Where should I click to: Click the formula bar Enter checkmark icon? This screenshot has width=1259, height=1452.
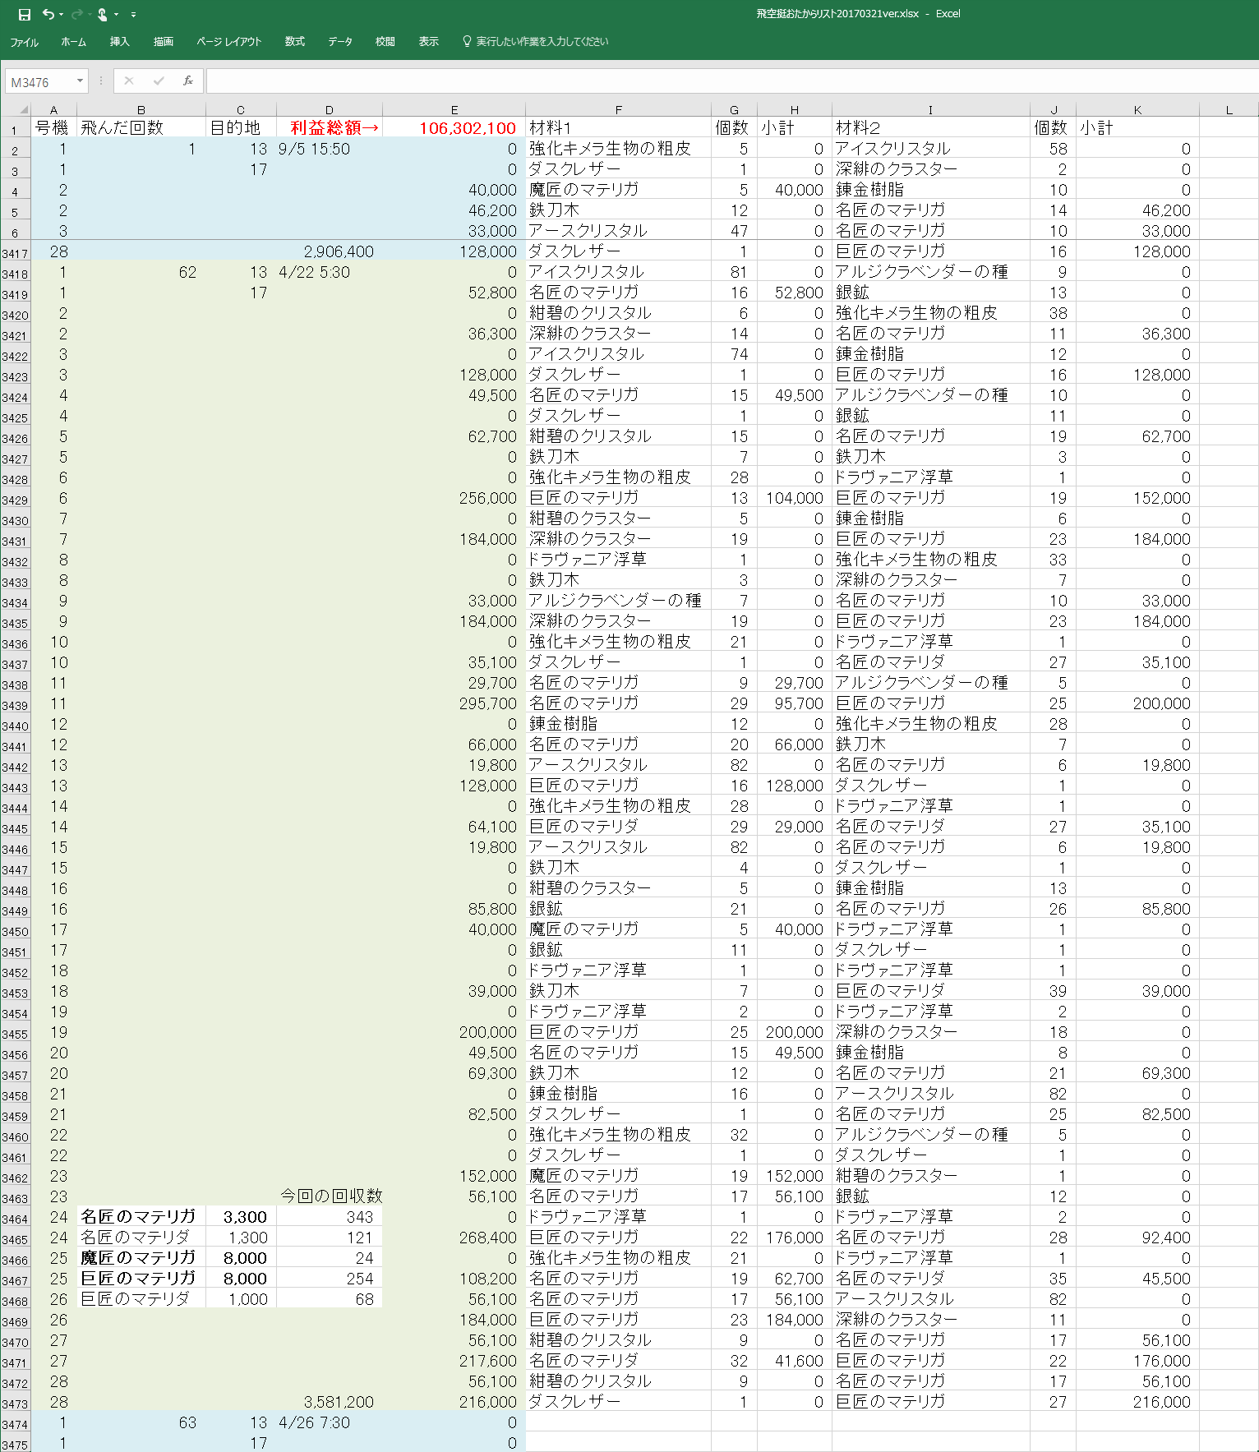pyautogui.click(x=159, y=81)
